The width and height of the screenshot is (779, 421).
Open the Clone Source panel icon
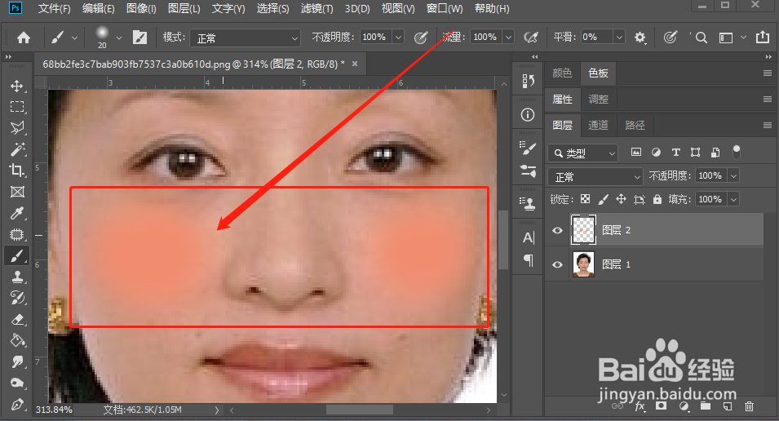528,202
